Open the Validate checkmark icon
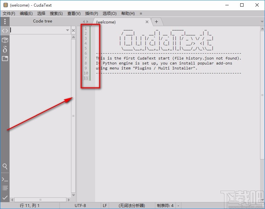The image size is (265, 209). click(x=5, y=197)
